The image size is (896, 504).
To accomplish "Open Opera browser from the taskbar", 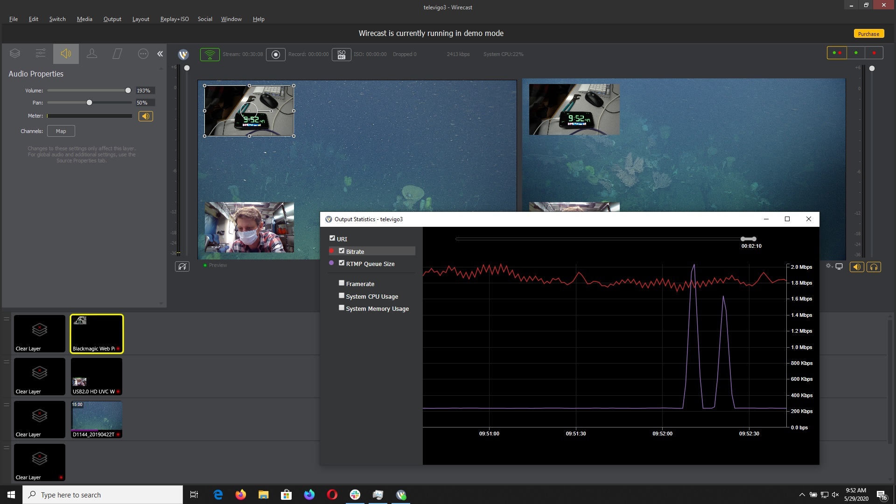I will [332, 495].
